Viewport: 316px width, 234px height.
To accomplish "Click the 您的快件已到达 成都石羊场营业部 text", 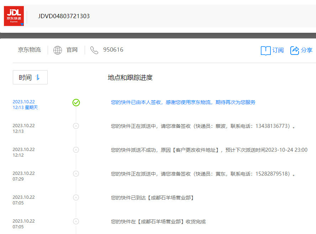I will coord(153,198).
